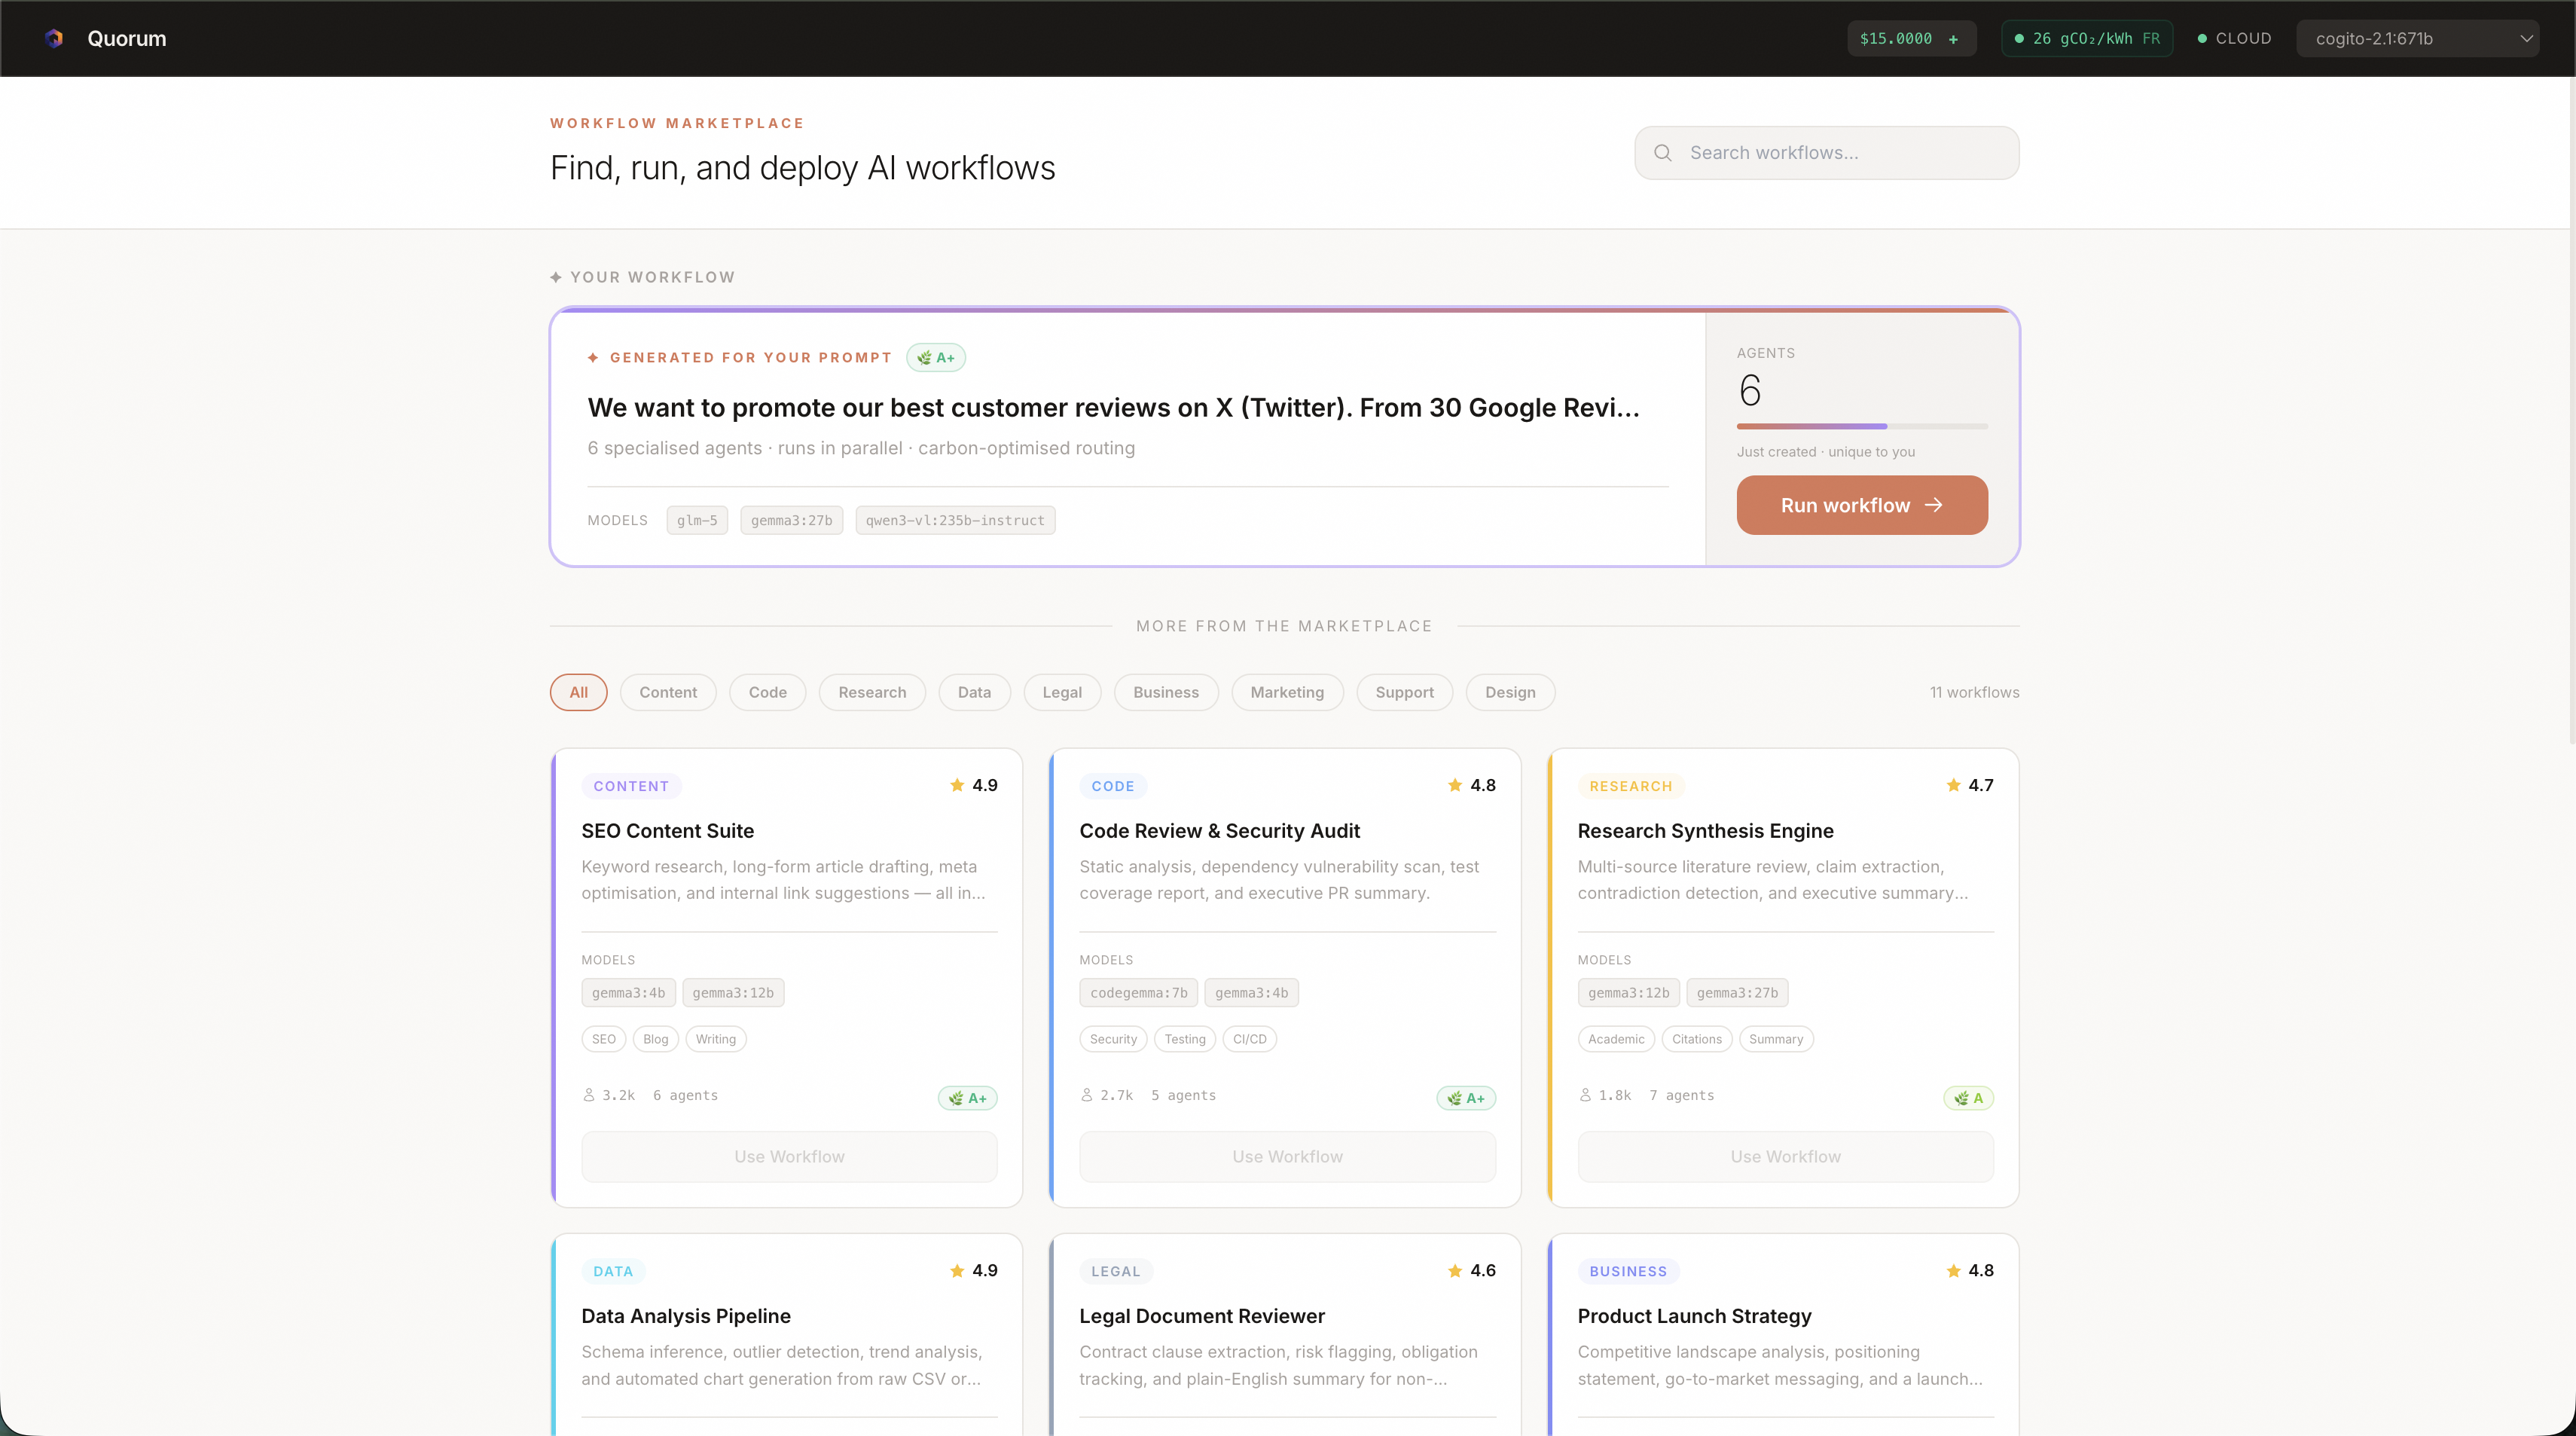The width and height of the screenshot is (2576, 1436).
Task: Click the agents progress bar
Action: (1861, 426)
